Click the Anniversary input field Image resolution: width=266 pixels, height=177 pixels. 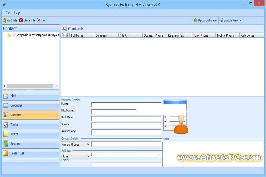click(x=126, y=132)
